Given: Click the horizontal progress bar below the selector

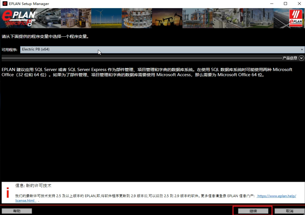Looking at the screenshot, I should 124,58.
